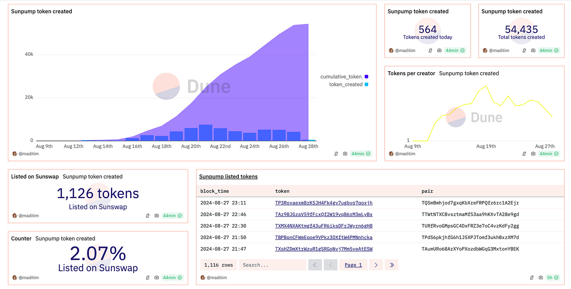
Task: Click camera icon under main Sunpump chart
Action: (345, 154)
